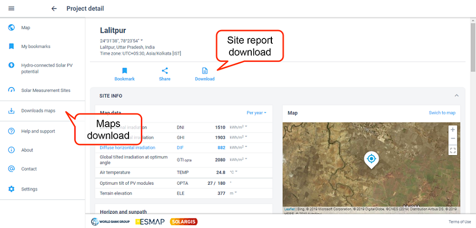476x228 pixels.
Task: Click the Downloads maps tray icon
Action: pos(12,111)
